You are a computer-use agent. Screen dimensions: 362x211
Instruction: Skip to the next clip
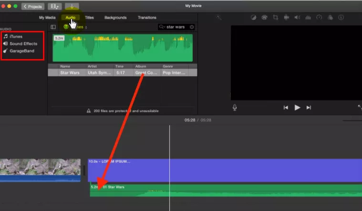309,108
